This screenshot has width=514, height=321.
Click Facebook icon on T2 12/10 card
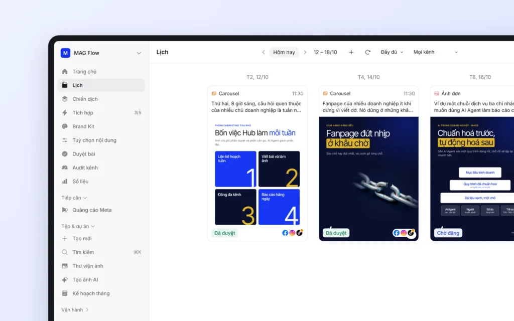(x=285, y=233)
